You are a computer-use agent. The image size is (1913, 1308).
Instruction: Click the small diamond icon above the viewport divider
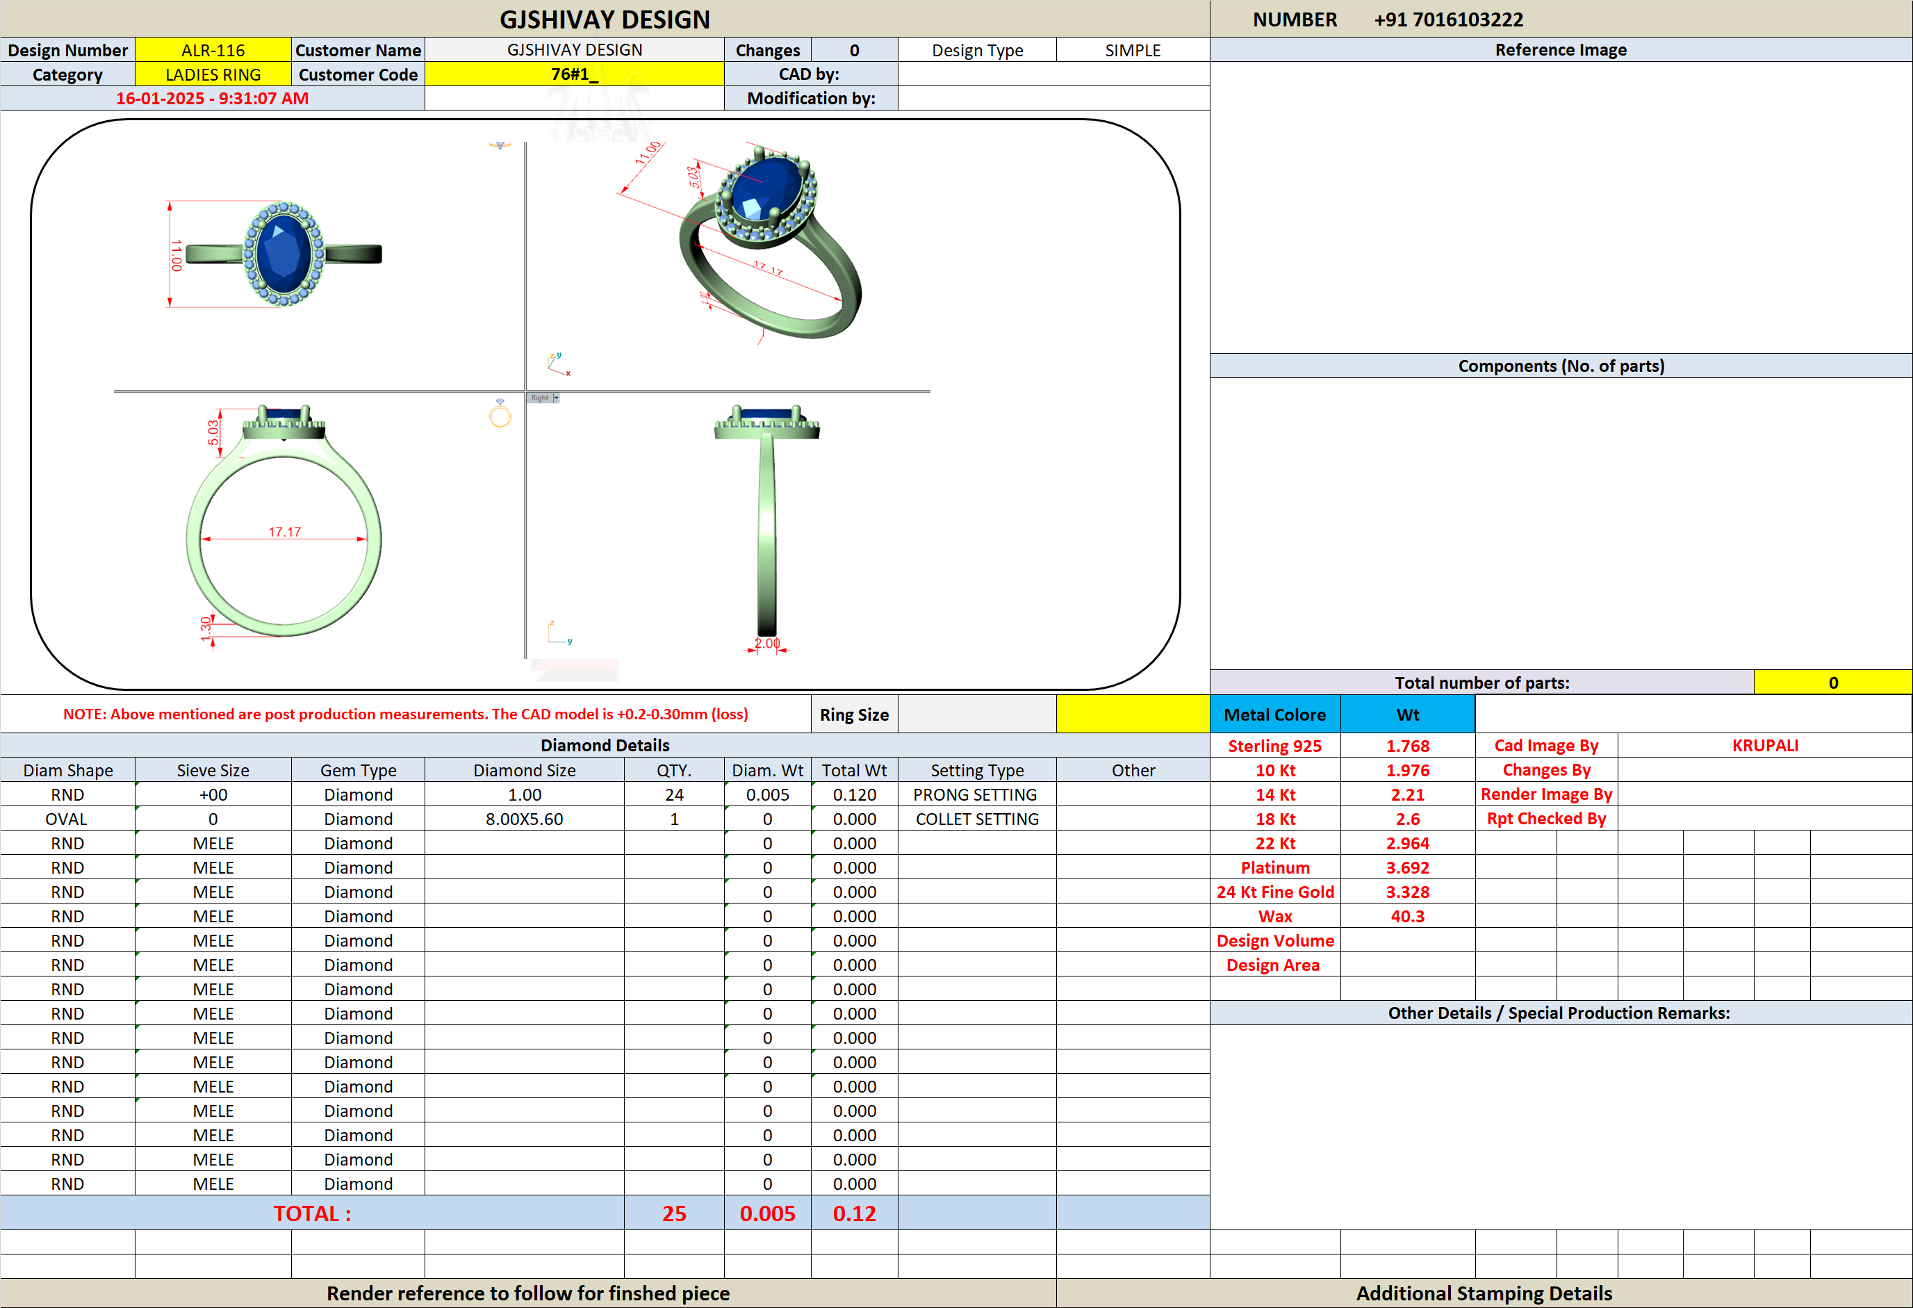pos(500,145)
